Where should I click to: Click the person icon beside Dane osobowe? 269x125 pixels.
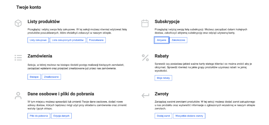click(18, 96)
